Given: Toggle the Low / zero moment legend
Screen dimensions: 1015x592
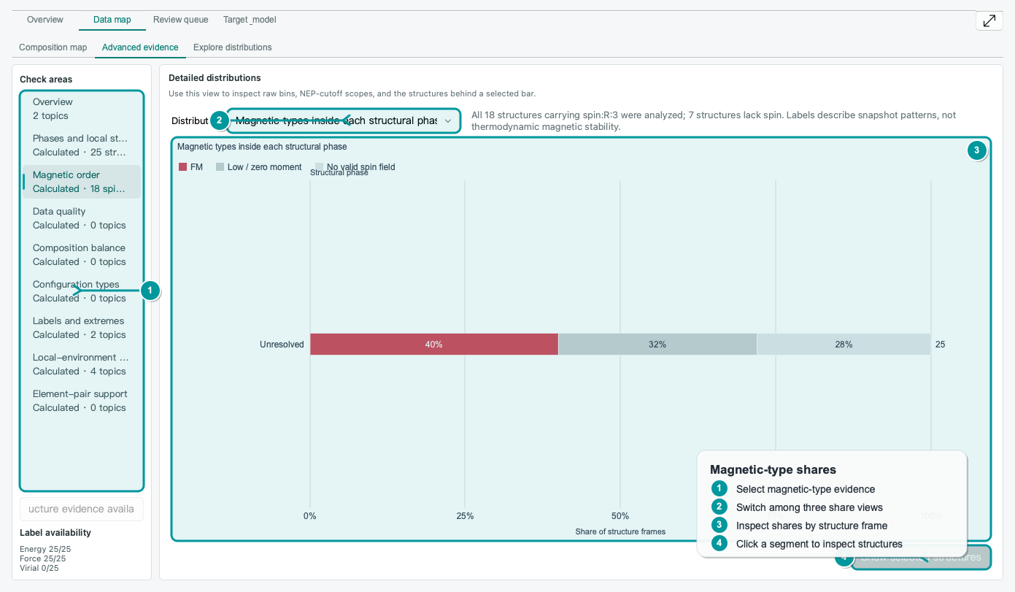Looking at the screenshot, I should click(x=259, y=167).
